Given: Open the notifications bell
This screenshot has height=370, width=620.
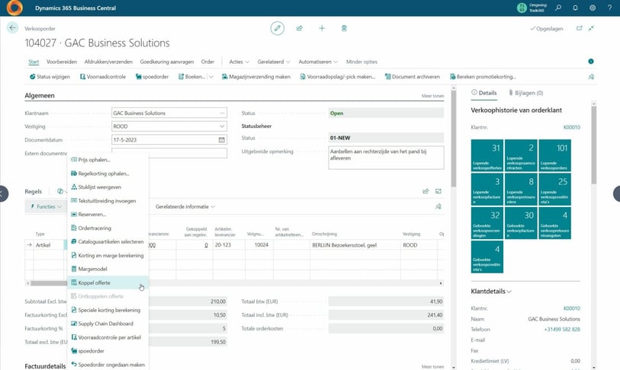Looking at the screenshot, I should click(x=575, y=8).
